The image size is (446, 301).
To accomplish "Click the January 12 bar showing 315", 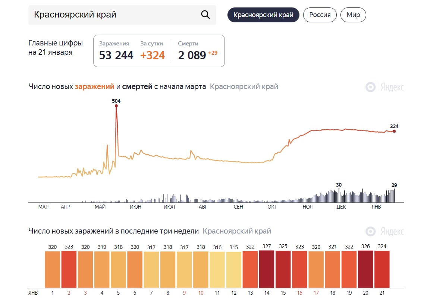I will click(234, 270).
